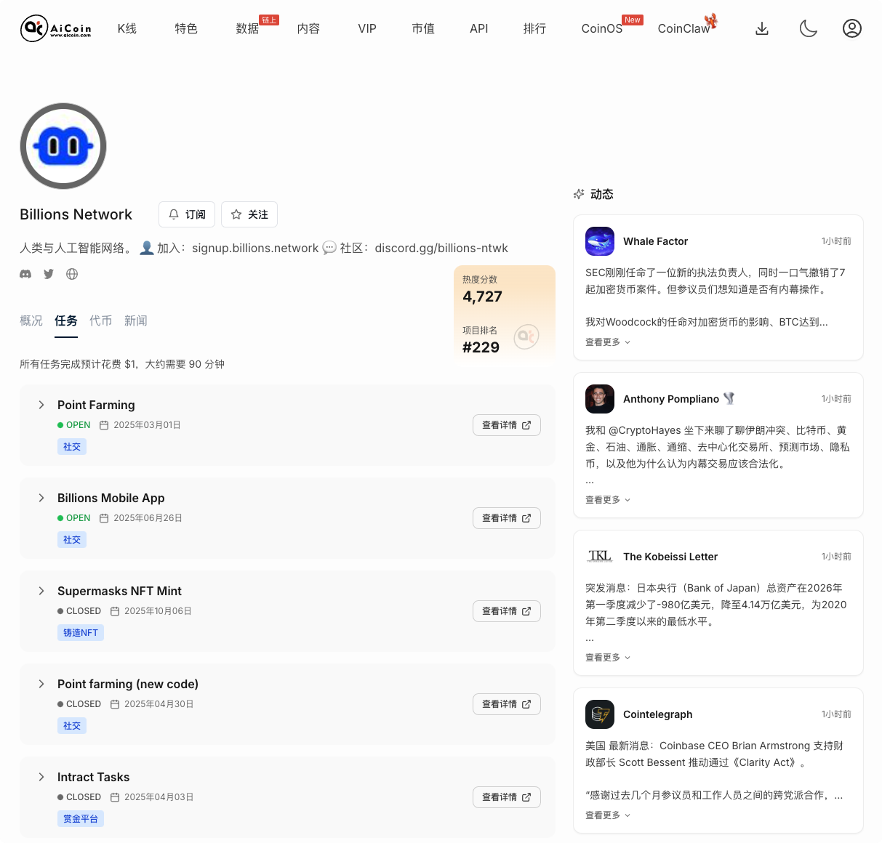Screen dimensions: 882x843
Task: Toggle dark mode with the moon icon
Action: [x=808, y=28]
